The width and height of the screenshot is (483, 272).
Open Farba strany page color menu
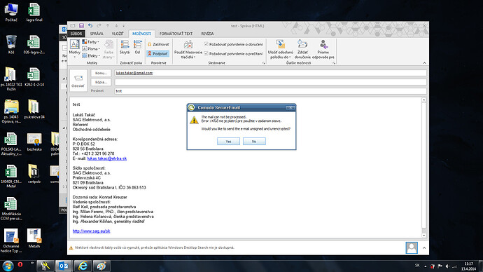[108, 49]
